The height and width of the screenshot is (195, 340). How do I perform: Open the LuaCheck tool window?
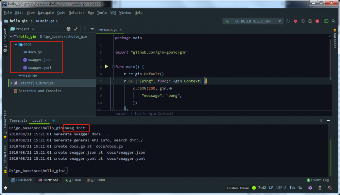21,180
